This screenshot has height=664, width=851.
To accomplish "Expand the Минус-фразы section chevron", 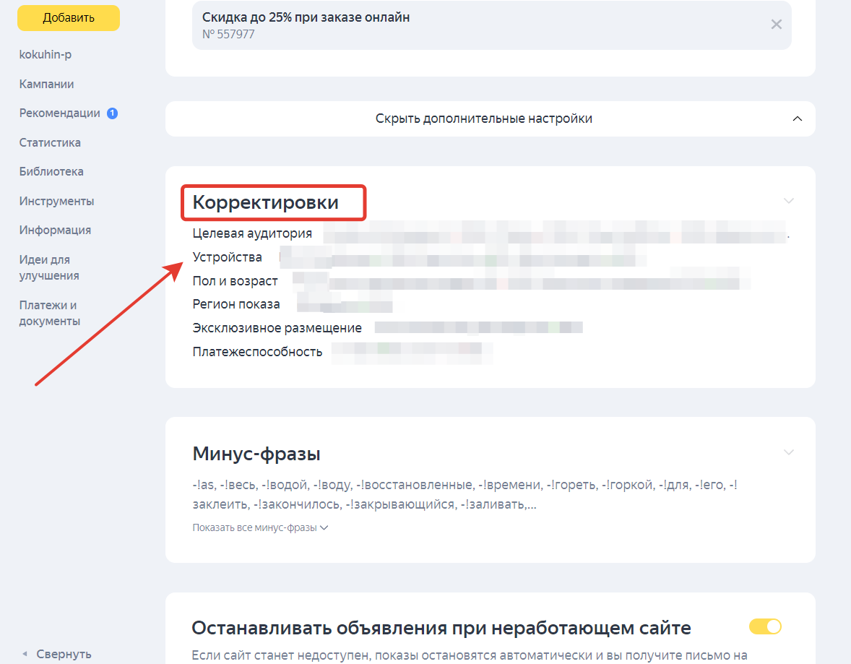I will [788, 451].
